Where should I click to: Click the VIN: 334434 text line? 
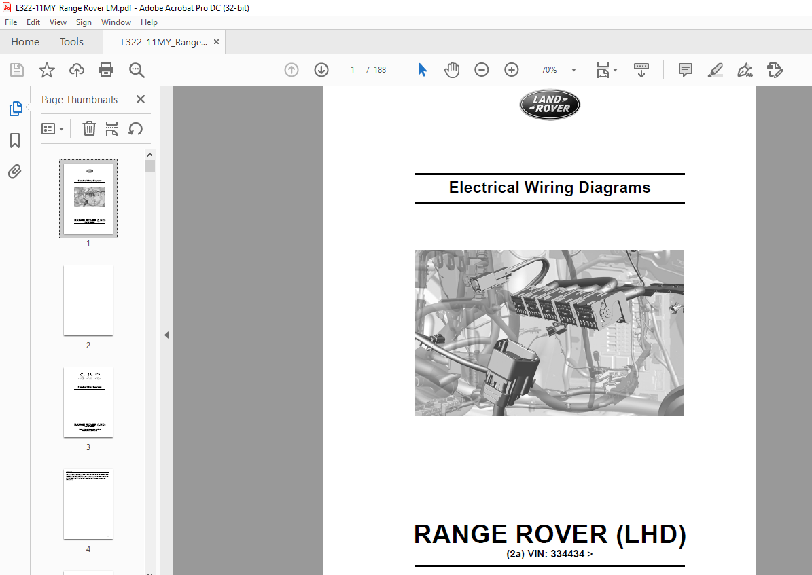coord(550,554)
